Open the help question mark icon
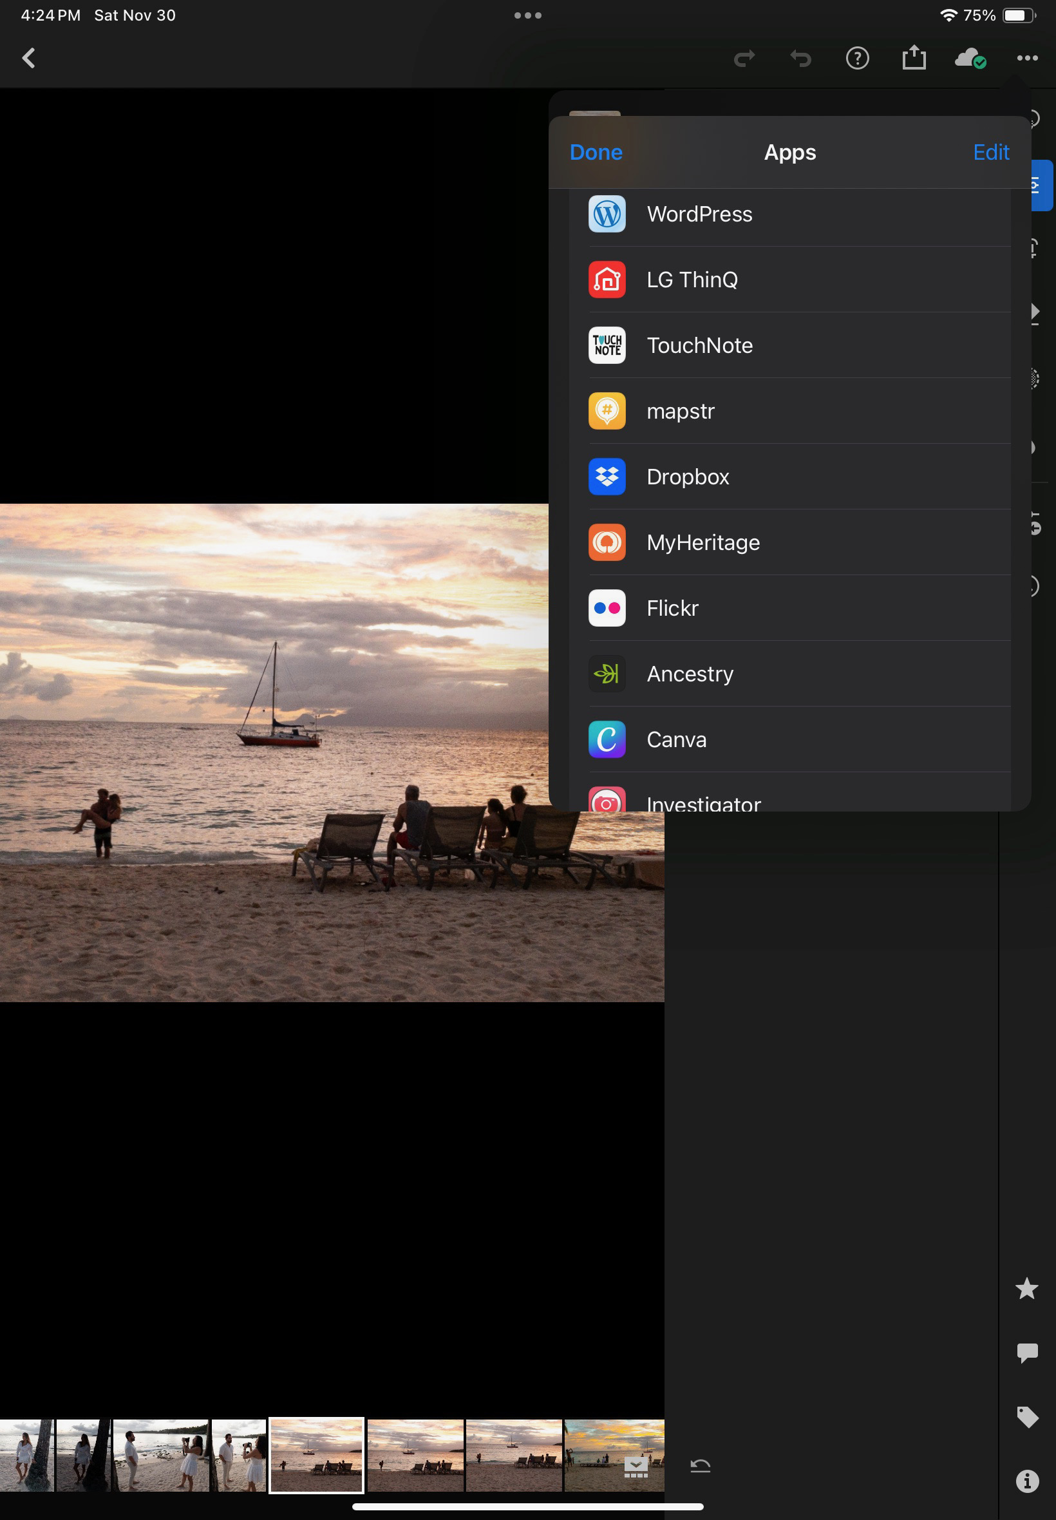1056x1520 pixels. [x=857, y=59]
